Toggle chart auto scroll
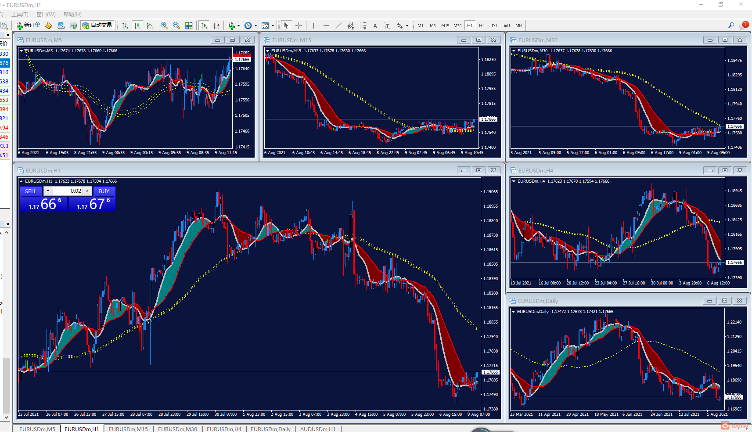This screenshot has width=752, height=432. [x=204, y=25]
